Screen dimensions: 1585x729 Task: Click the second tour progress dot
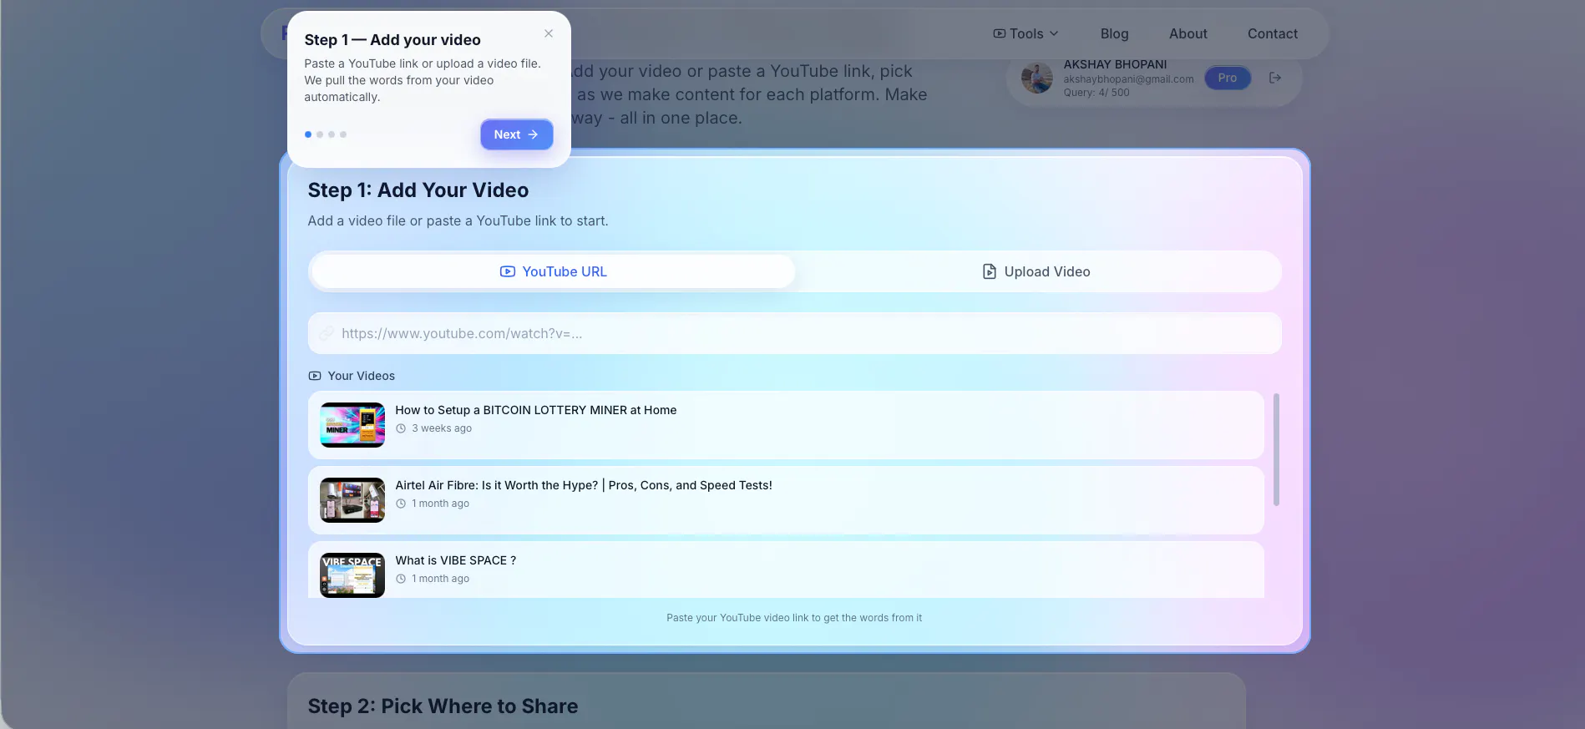click(320, 134)
